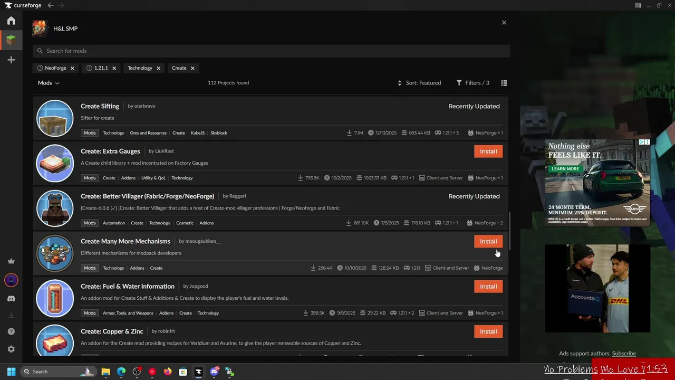Select Utility & QoL tag on Extra Gauges

pos(153,178)
